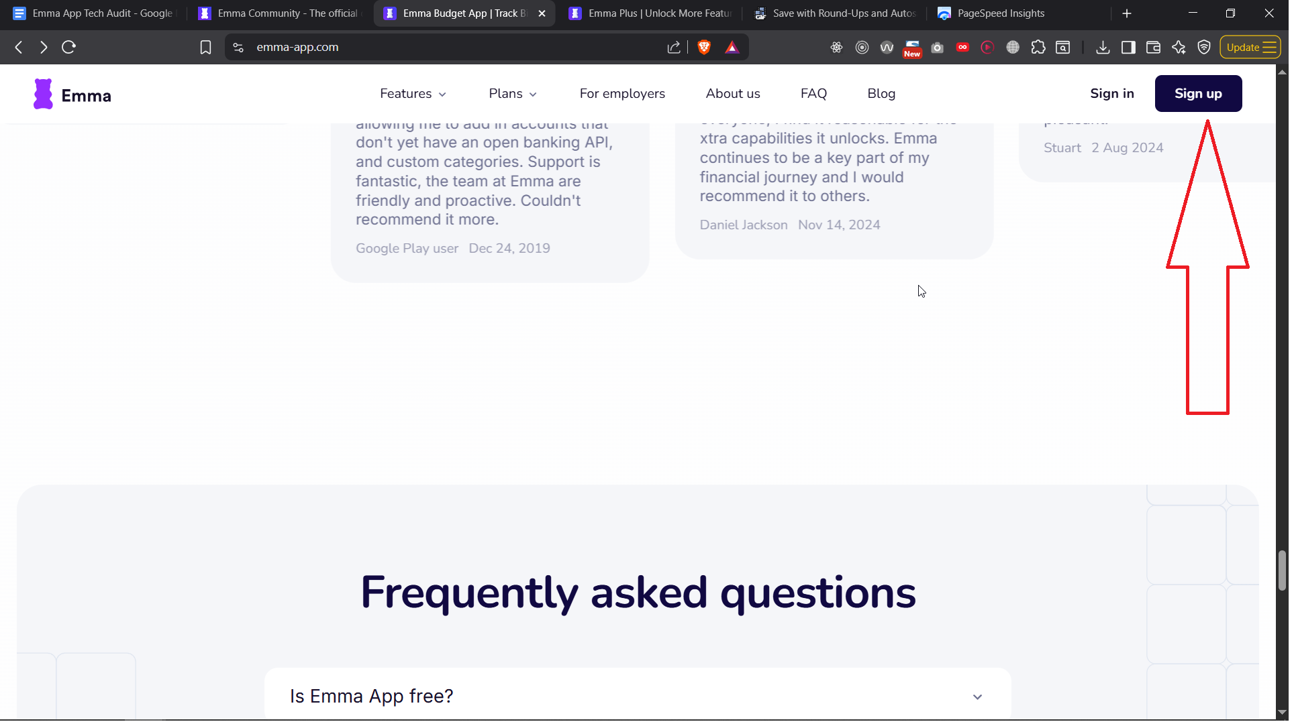Bookmark this page with the bookmark icon

pyautogui.click(x=205, y=47)
